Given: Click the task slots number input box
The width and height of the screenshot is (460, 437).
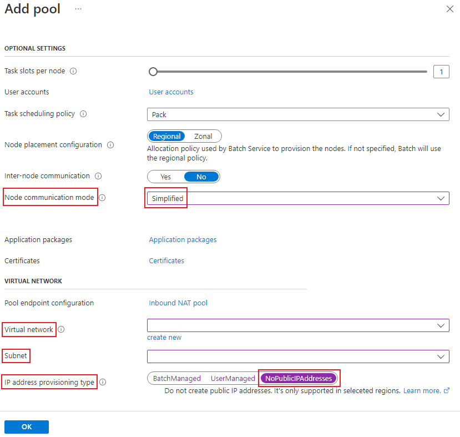Looking at the screenshot, I should [x=441, y=72].
